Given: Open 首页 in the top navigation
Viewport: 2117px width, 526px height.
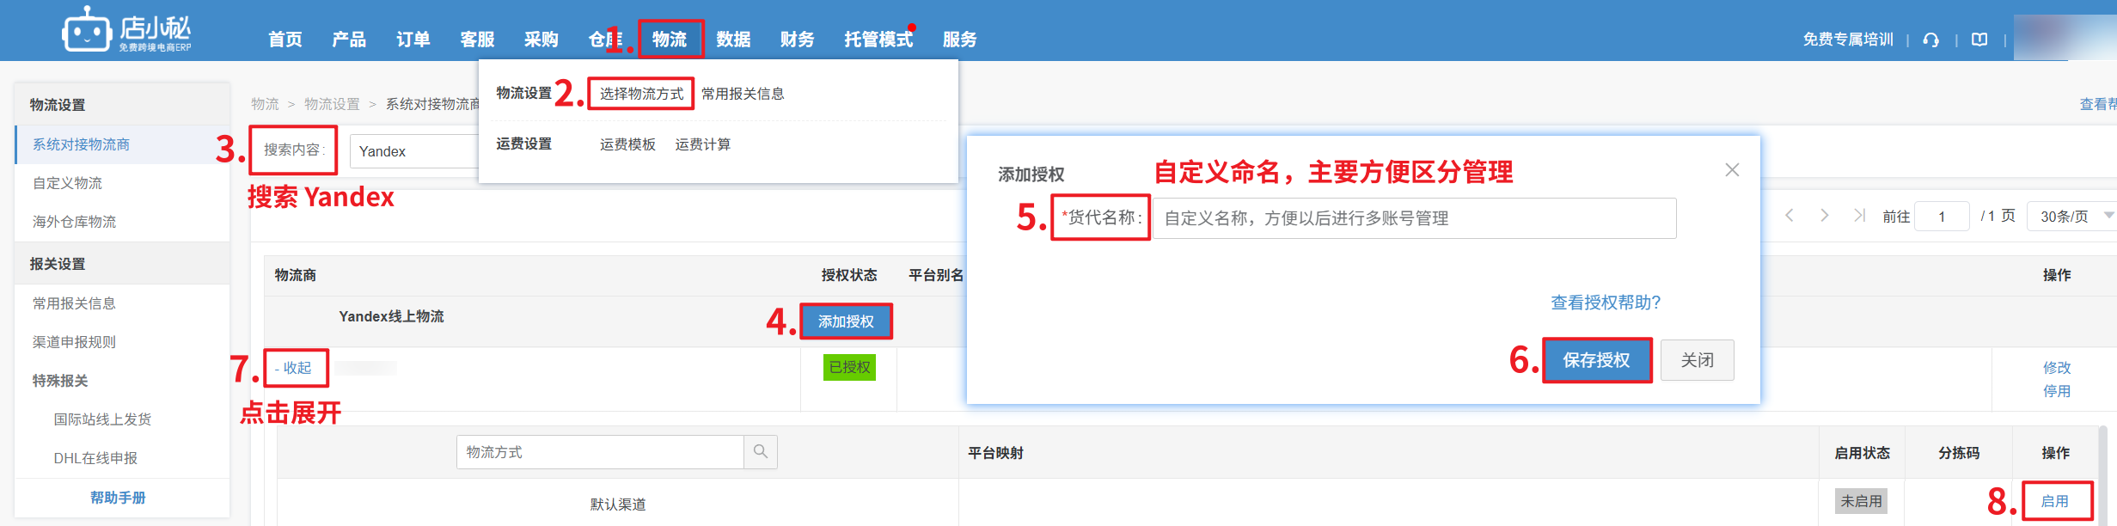Looking at the screenshot, I should tap(285, 40).
